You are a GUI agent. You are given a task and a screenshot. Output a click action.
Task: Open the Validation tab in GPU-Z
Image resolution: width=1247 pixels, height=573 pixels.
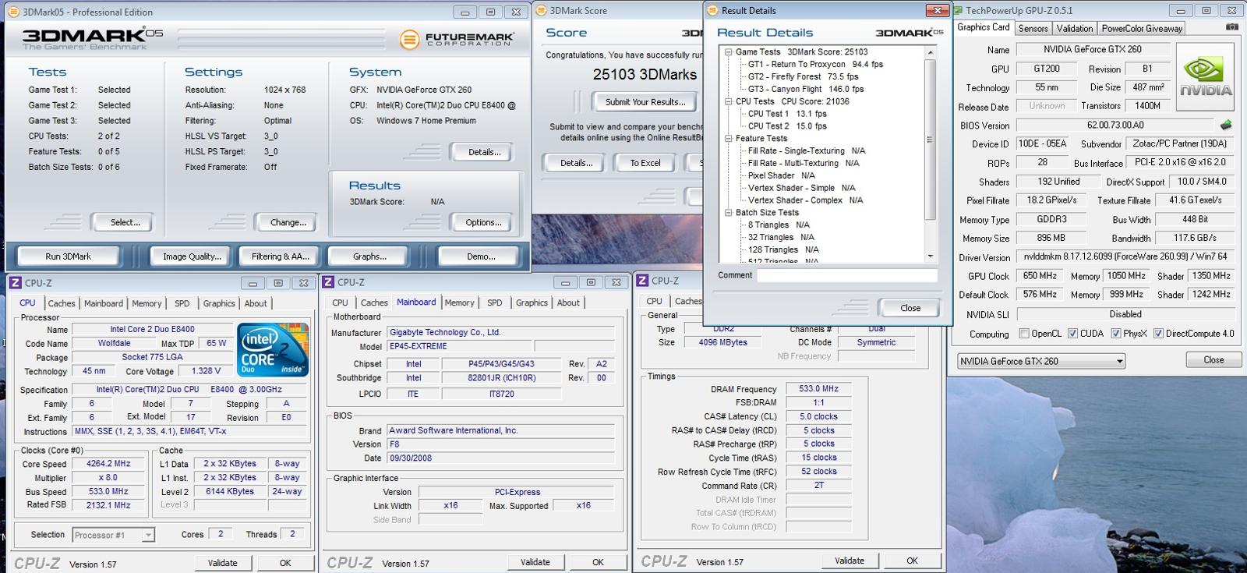point(1075,29)
